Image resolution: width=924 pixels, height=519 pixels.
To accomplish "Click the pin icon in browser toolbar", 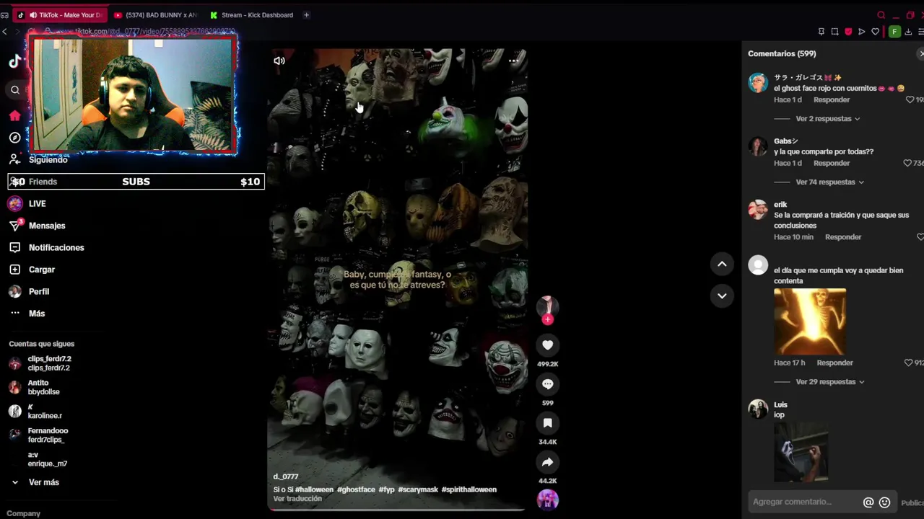I will tap(821, 32).
